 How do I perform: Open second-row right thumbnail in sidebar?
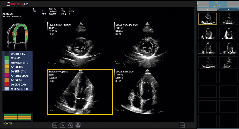coord(228,33)
